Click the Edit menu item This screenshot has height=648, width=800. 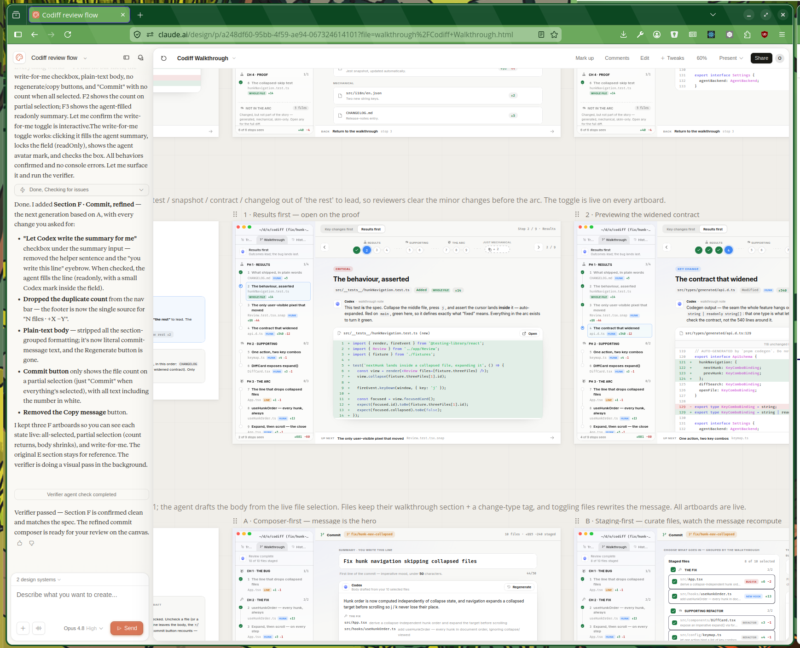coord(644,58)
